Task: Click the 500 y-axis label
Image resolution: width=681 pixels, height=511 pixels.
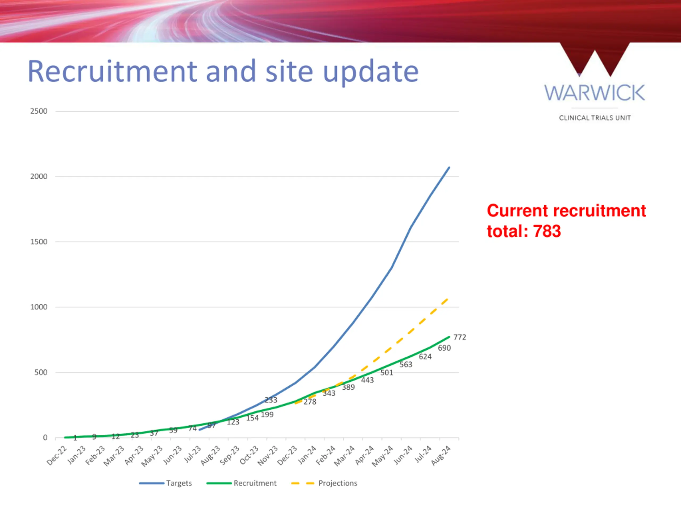Action: click(41, 372)
